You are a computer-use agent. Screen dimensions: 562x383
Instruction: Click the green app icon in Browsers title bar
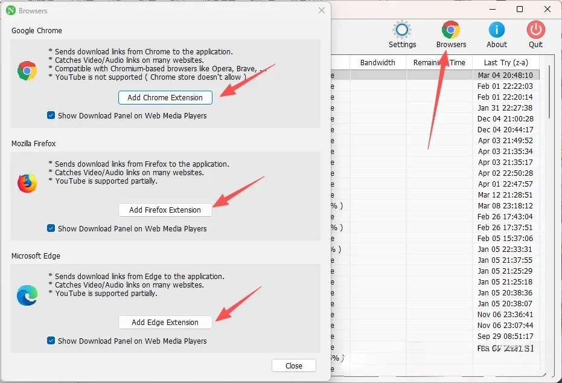coord(11,11)
